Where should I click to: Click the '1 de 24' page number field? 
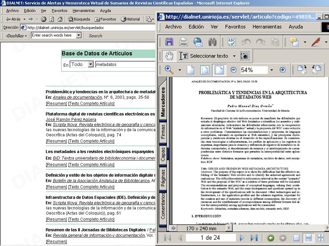210,238
